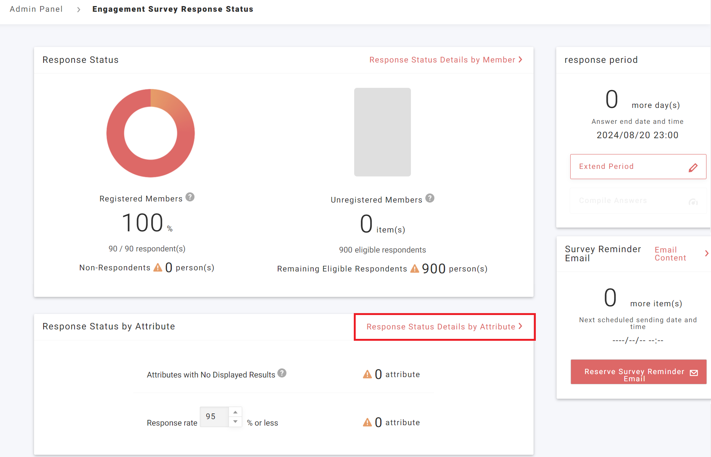The image size is (711, 457).
Task: Click warning icon in Attributes with No Displayed Results row
Action: click(x=367, y=374)
